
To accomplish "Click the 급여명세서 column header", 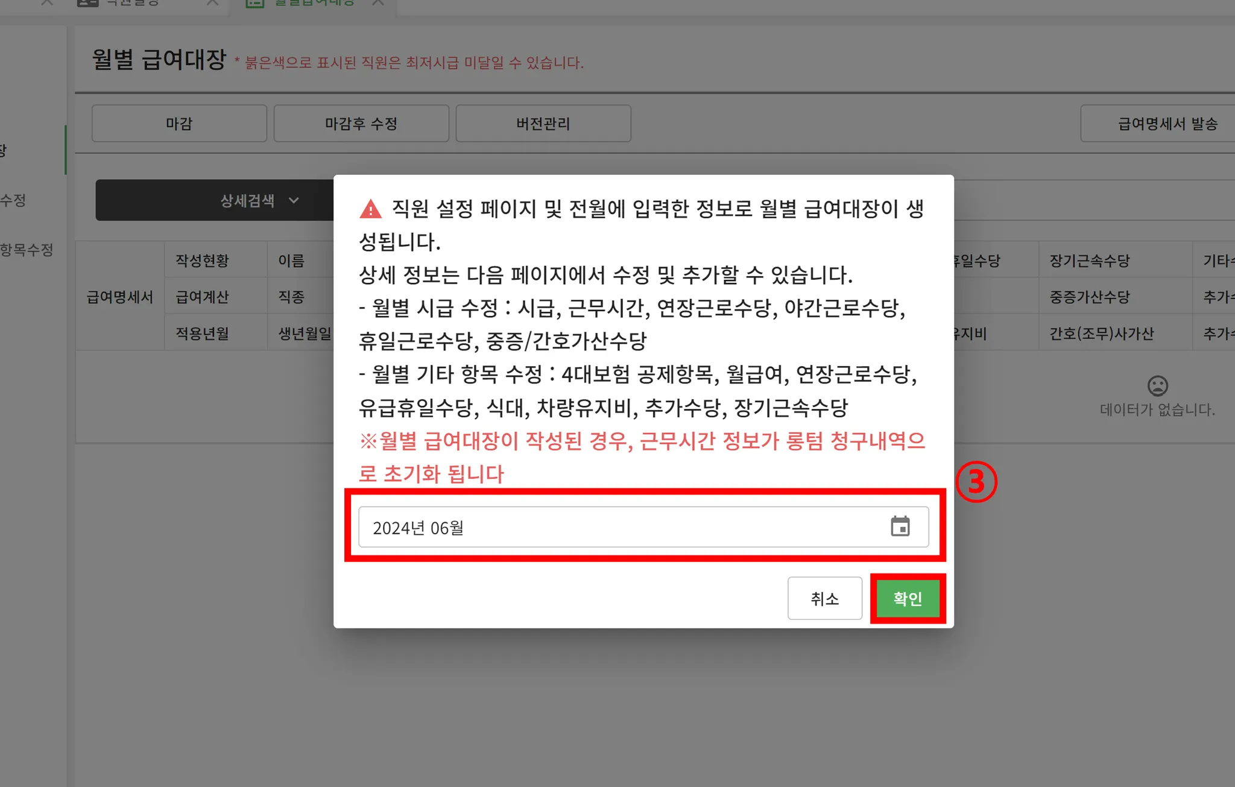I will pyautogui.click(x=120, y=297).
